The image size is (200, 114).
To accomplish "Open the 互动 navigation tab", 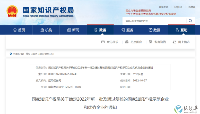I will point(181,30).
